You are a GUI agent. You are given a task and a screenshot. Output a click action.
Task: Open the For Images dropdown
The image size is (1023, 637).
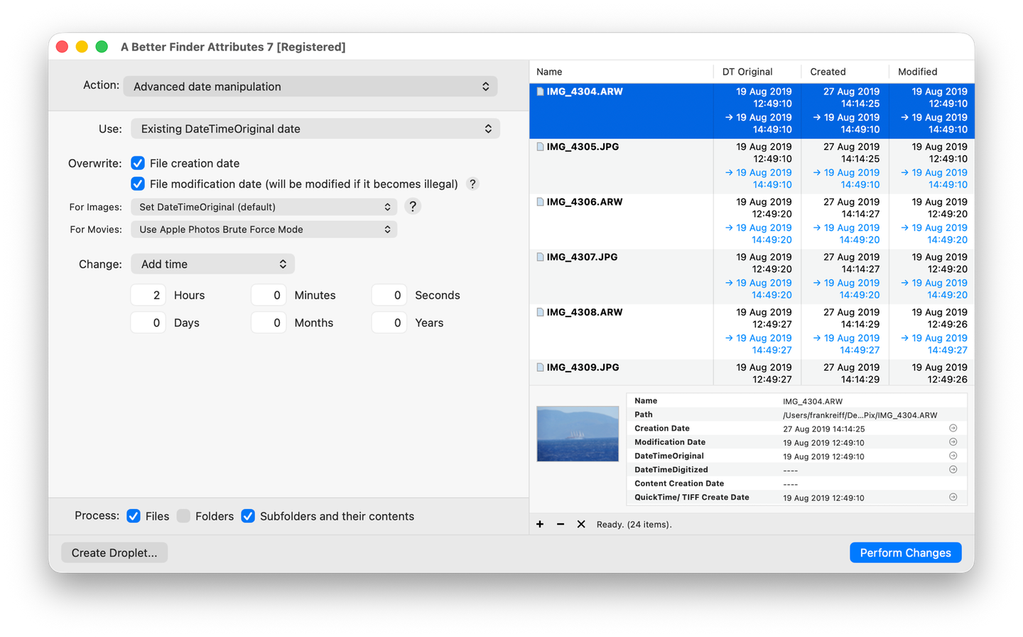click(264, 207)
